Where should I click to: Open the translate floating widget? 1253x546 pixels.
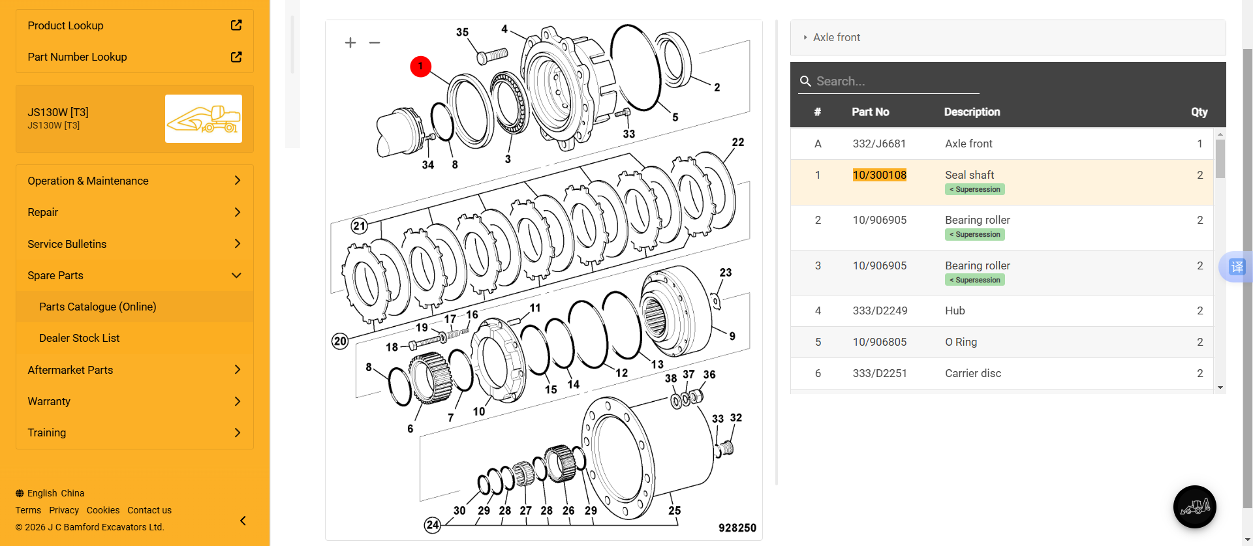tap(1237, 267)
